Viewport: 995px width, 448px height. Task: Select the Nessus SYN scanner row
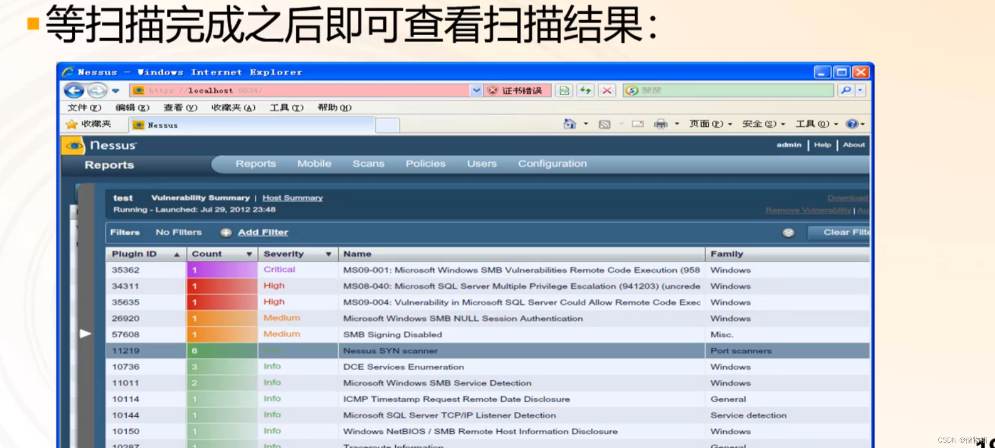(488, 351)
